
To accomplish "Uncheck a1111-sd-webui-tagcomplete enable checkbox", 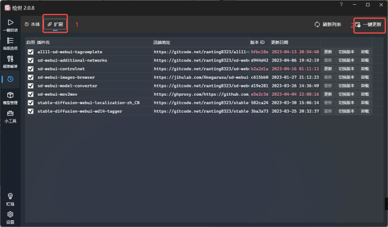I will pos(31,52).
